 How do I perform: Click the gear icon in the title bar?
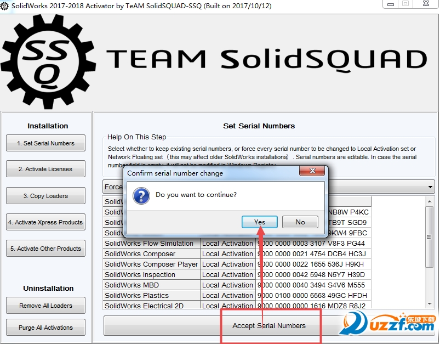pos(4,6)
